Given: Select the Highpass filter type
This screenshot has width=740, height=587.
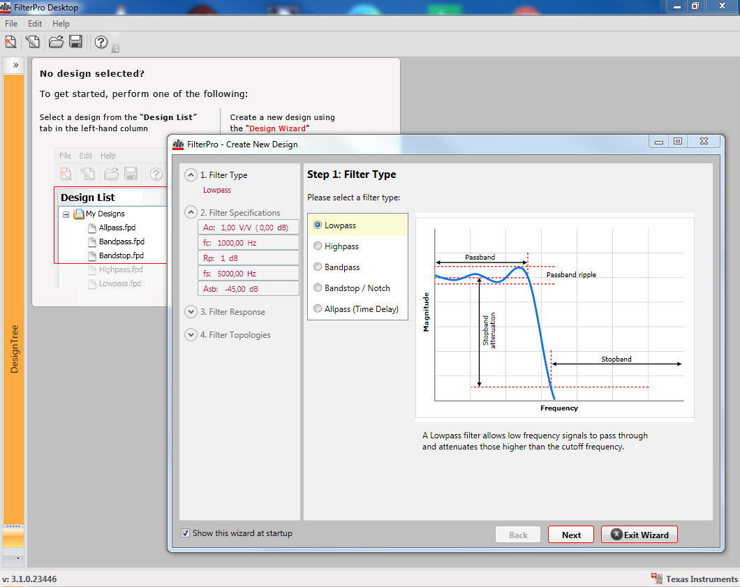Looking at the screenshot, I should pos(318,246).
